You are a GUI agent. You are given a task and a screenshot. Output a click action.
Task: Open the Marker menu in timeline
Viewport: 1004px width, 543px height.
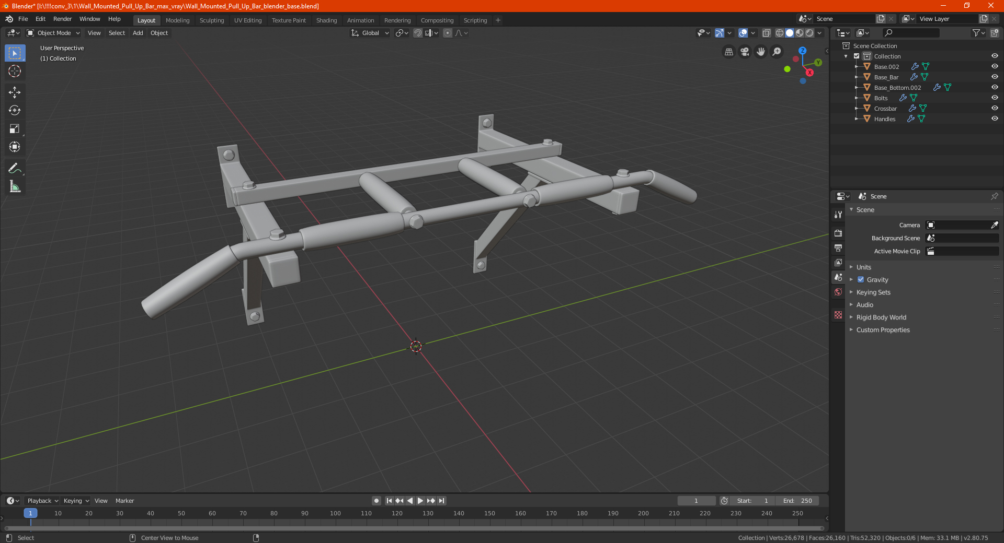coord(124,501)
